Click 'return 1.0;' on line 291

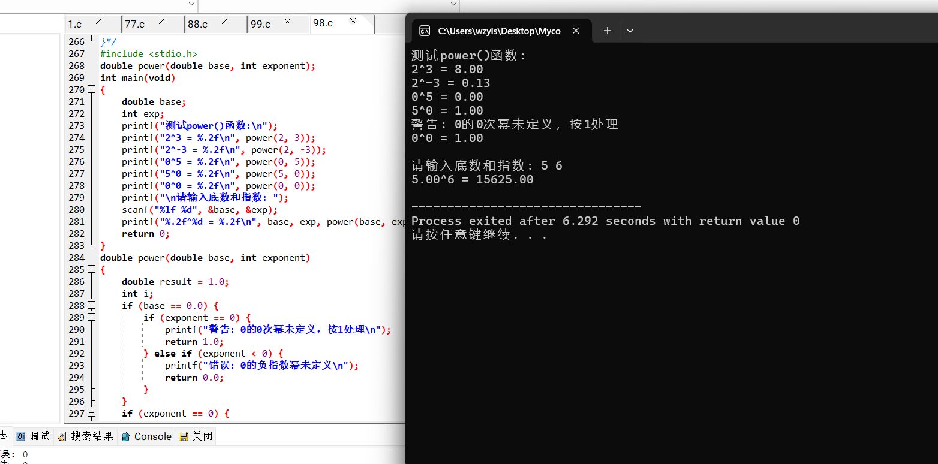coord(194,342)
